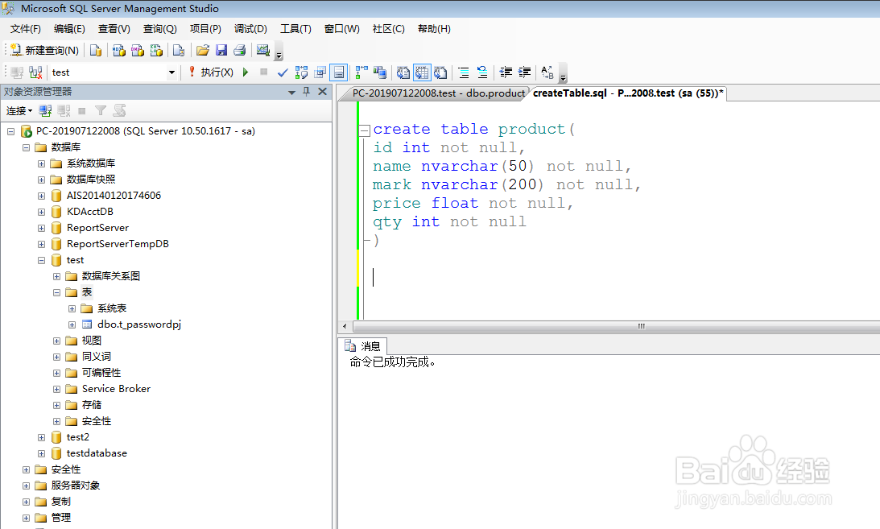Click Connect Object Explorer icon
880x529 pixels.
pos(45,111)
